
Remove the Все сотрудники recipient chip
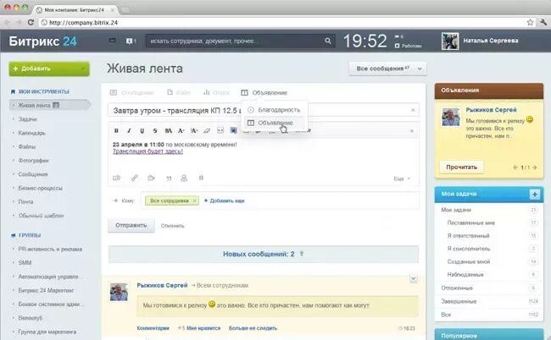pos(194,200)
